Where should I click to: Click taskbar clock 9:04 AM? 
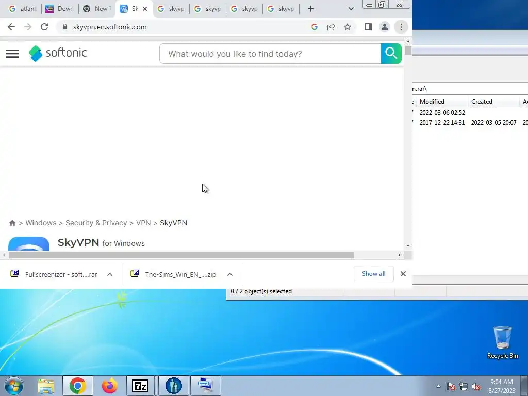click(502, 386)
